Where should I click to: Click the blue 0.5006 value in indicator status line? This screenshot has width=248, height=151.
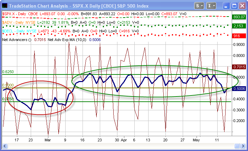[95, 40]
